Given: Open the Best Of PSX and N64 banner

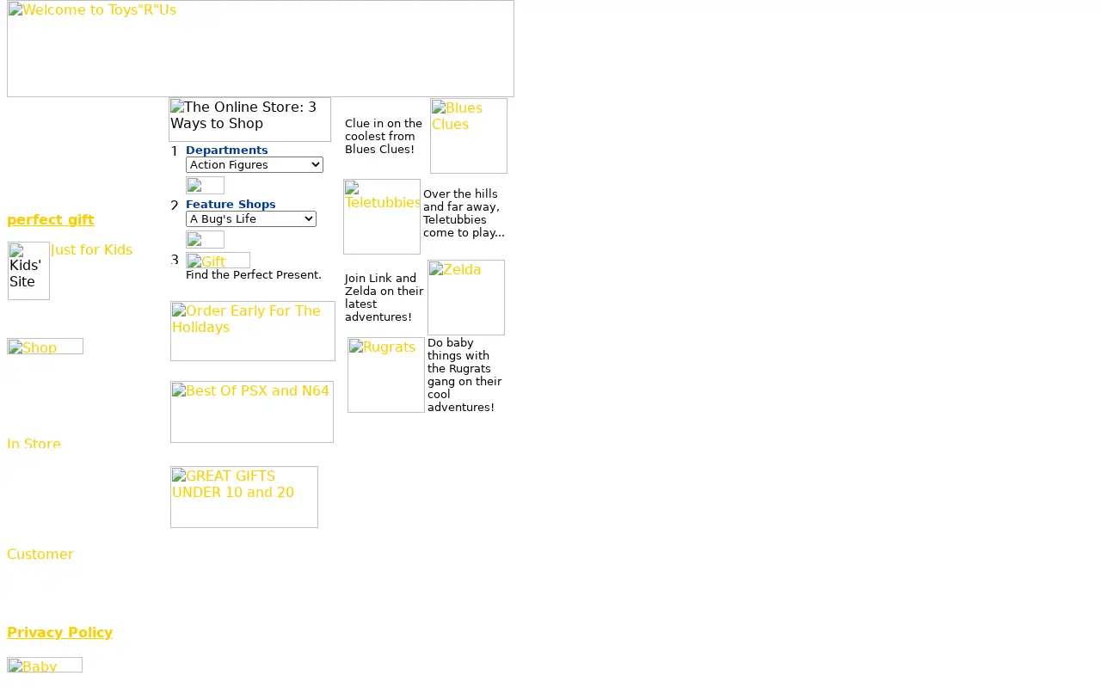Looking at the screenshot, I should 252,412.
